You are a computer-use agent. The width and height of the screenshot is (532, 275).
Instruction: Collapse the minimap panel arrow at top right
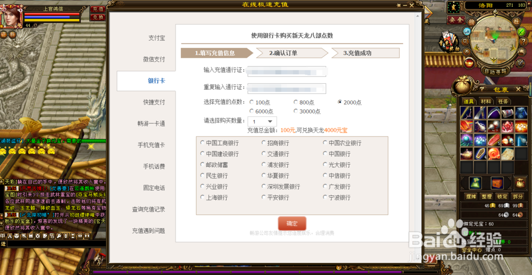tap(529, 4)
